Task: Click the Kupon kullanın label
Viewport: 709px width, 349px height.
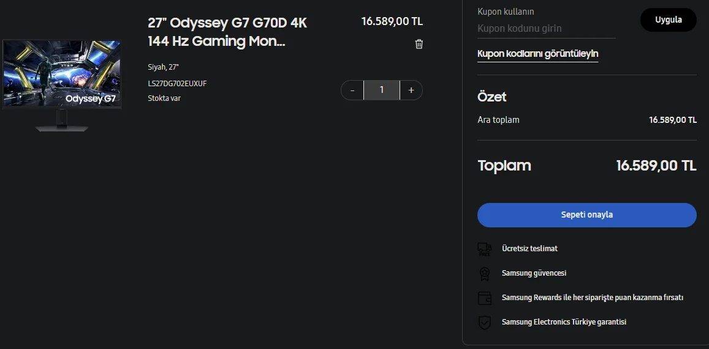Action: click(506, 12)
